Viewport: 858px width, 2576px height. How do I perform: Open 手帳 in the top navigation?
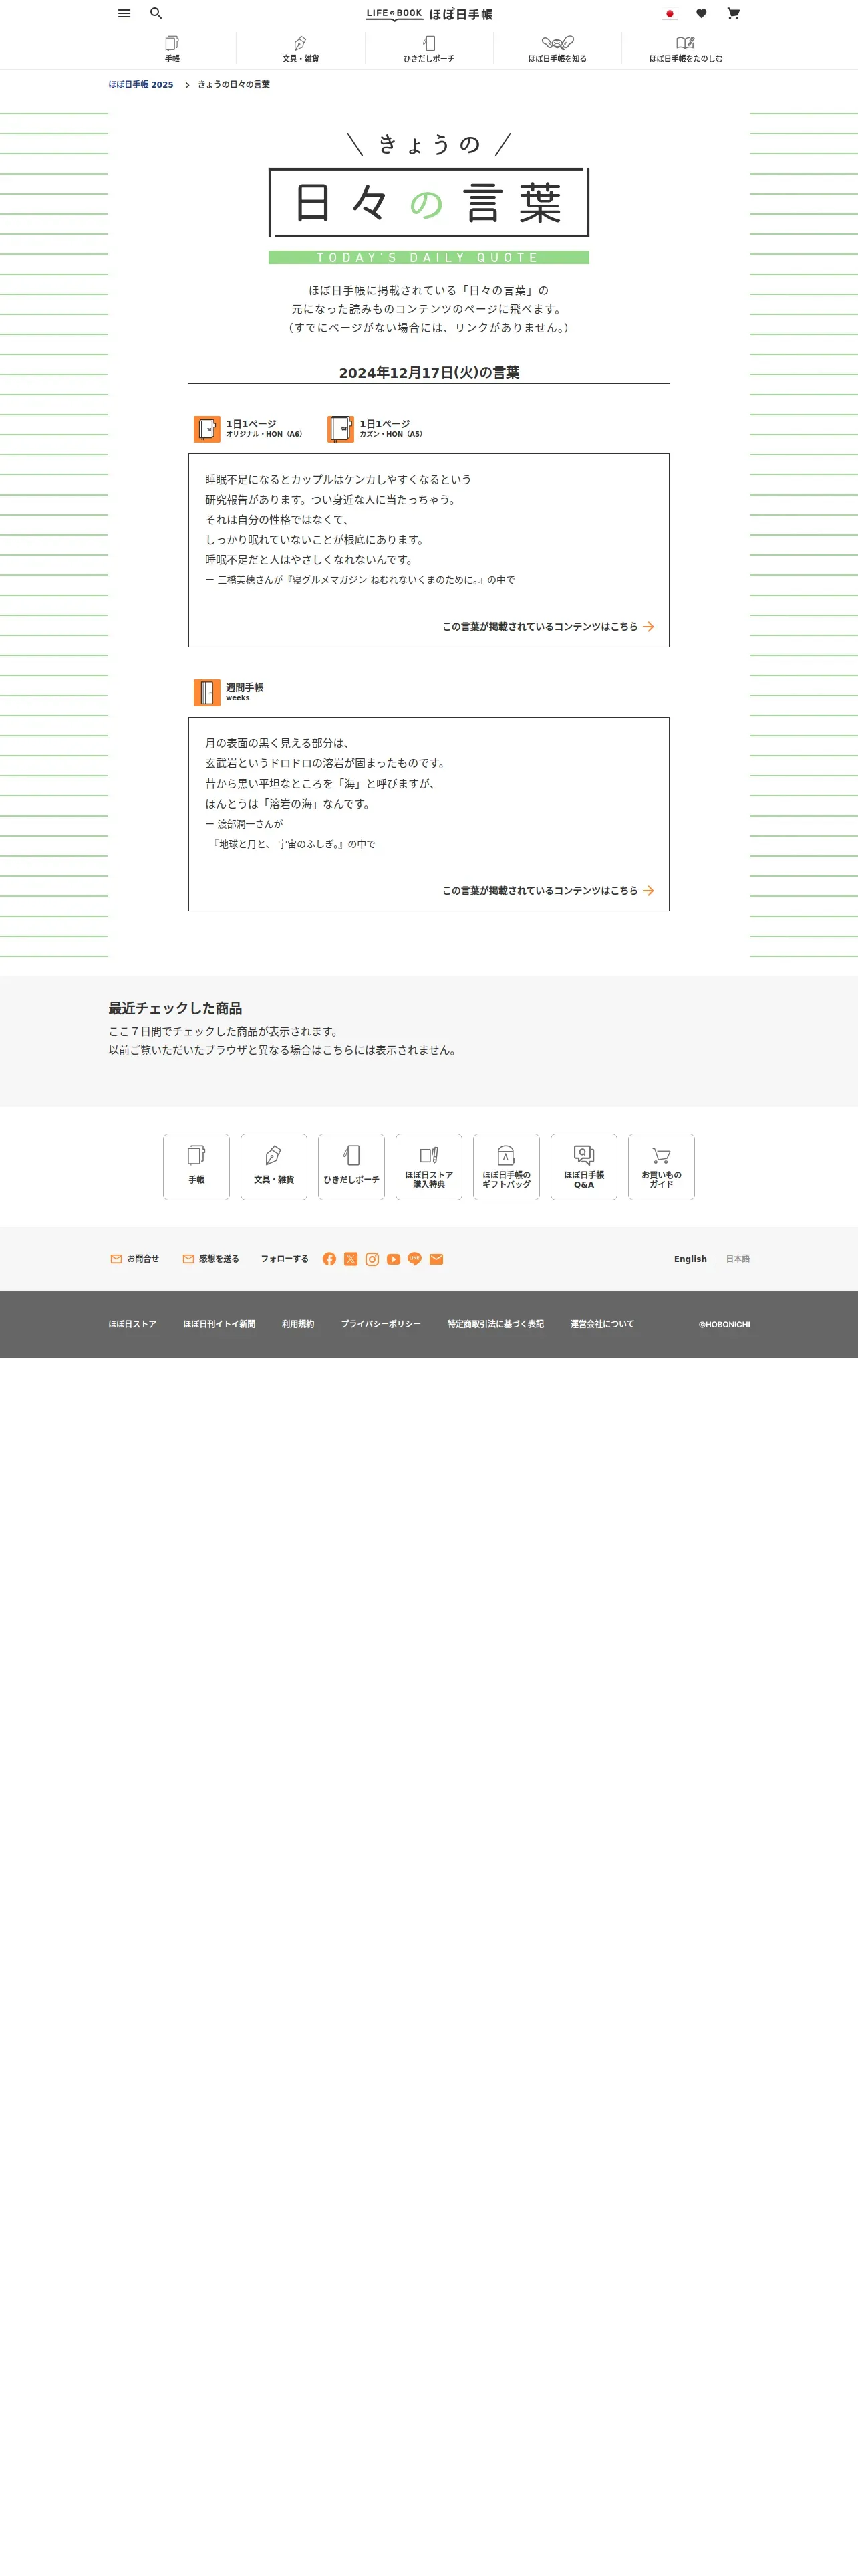pos(172,49)
